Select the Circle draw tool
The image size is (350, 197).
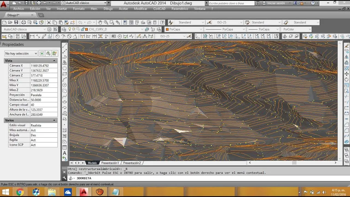pyautogui.click(x=65, y=85)
